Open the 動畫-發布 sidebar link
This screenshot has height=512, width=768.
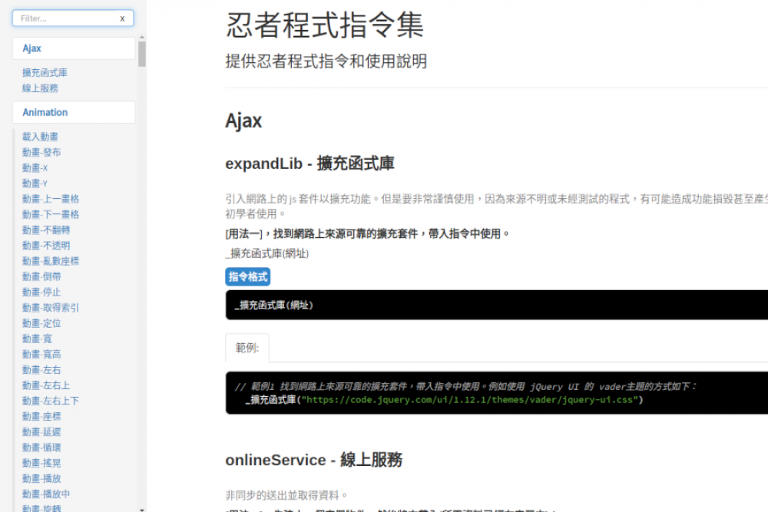pyautogui.click(x=41, y=152)
